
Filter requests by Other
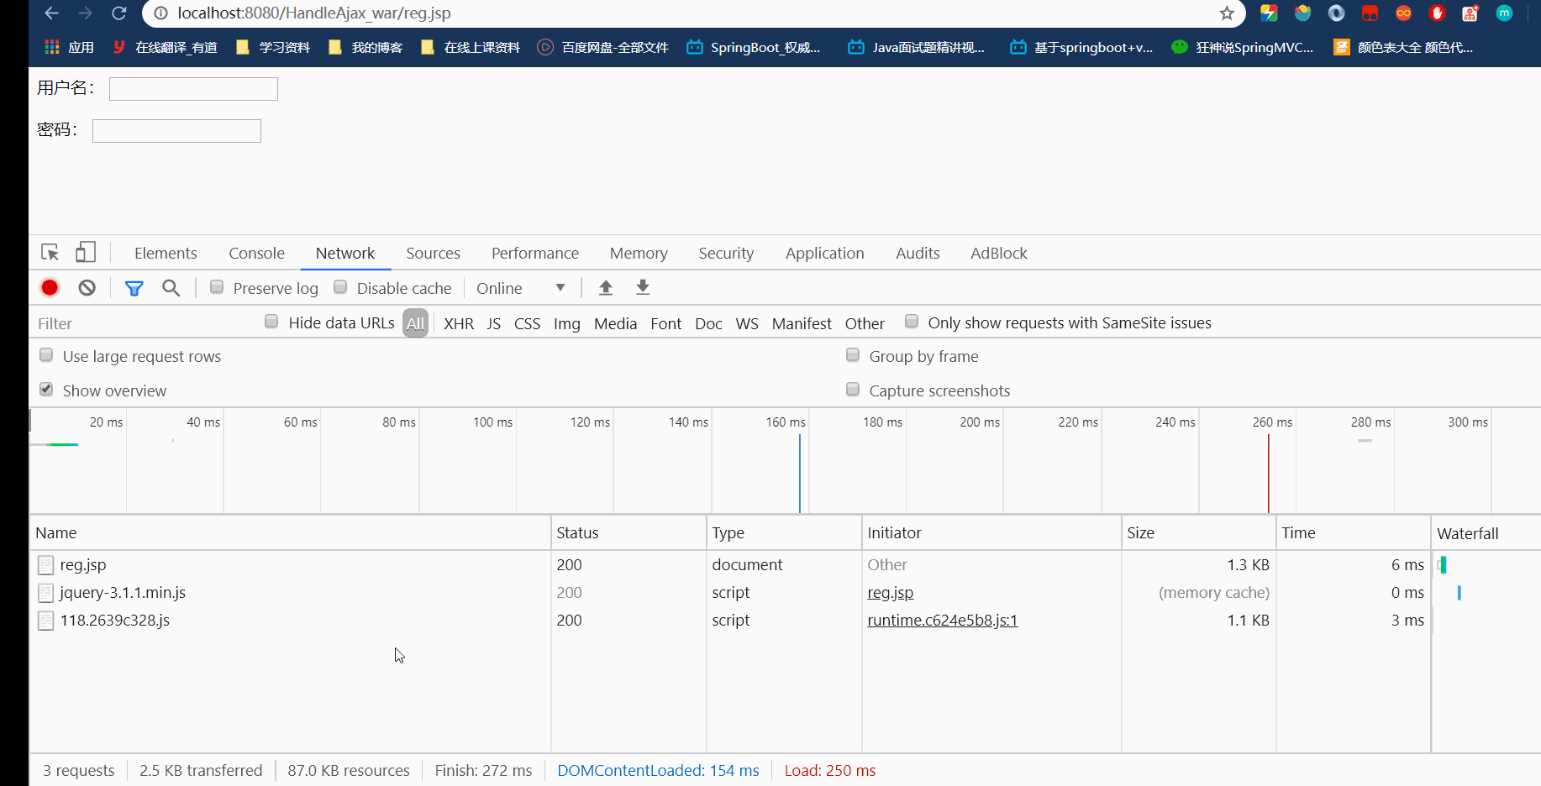tap(865, 323)
